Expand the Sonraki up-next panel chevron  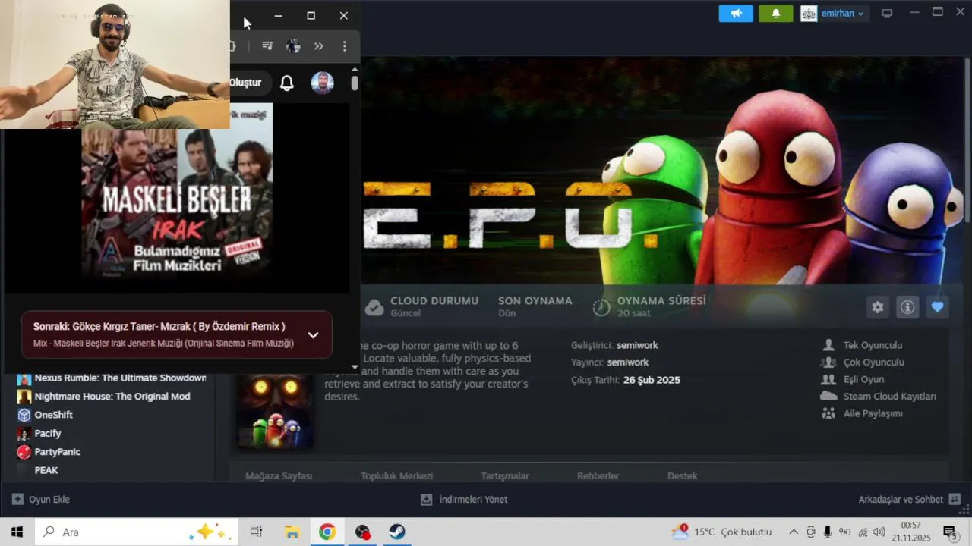pyautogui.click(x=313, y=335)
